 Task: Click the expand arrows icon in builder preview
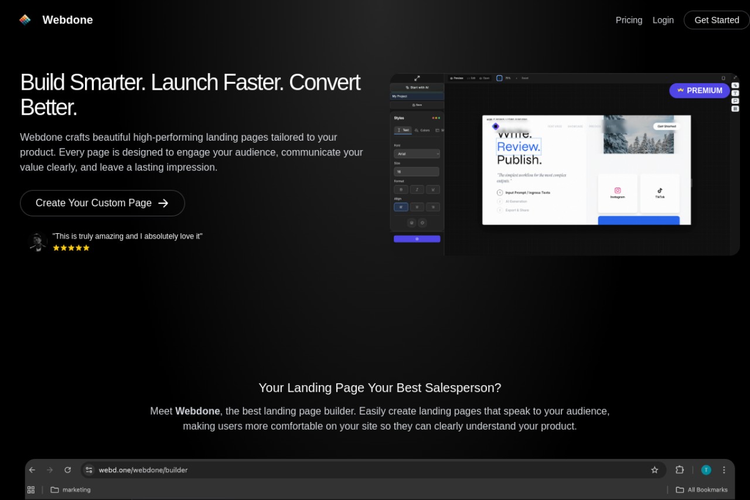tap(417, 78)
